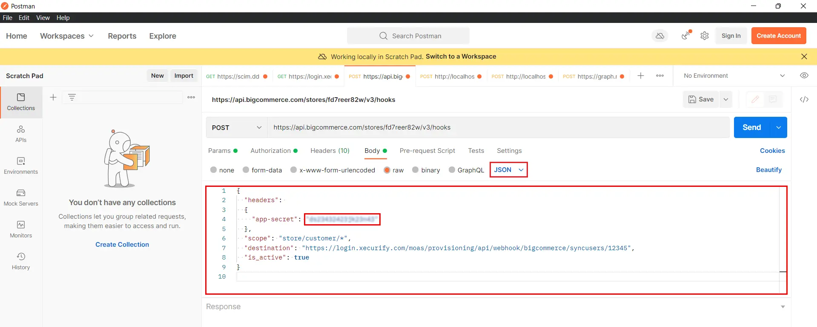Open a new request tab with plus
Screen dimensions: 817x327
(x=641, y=76)
